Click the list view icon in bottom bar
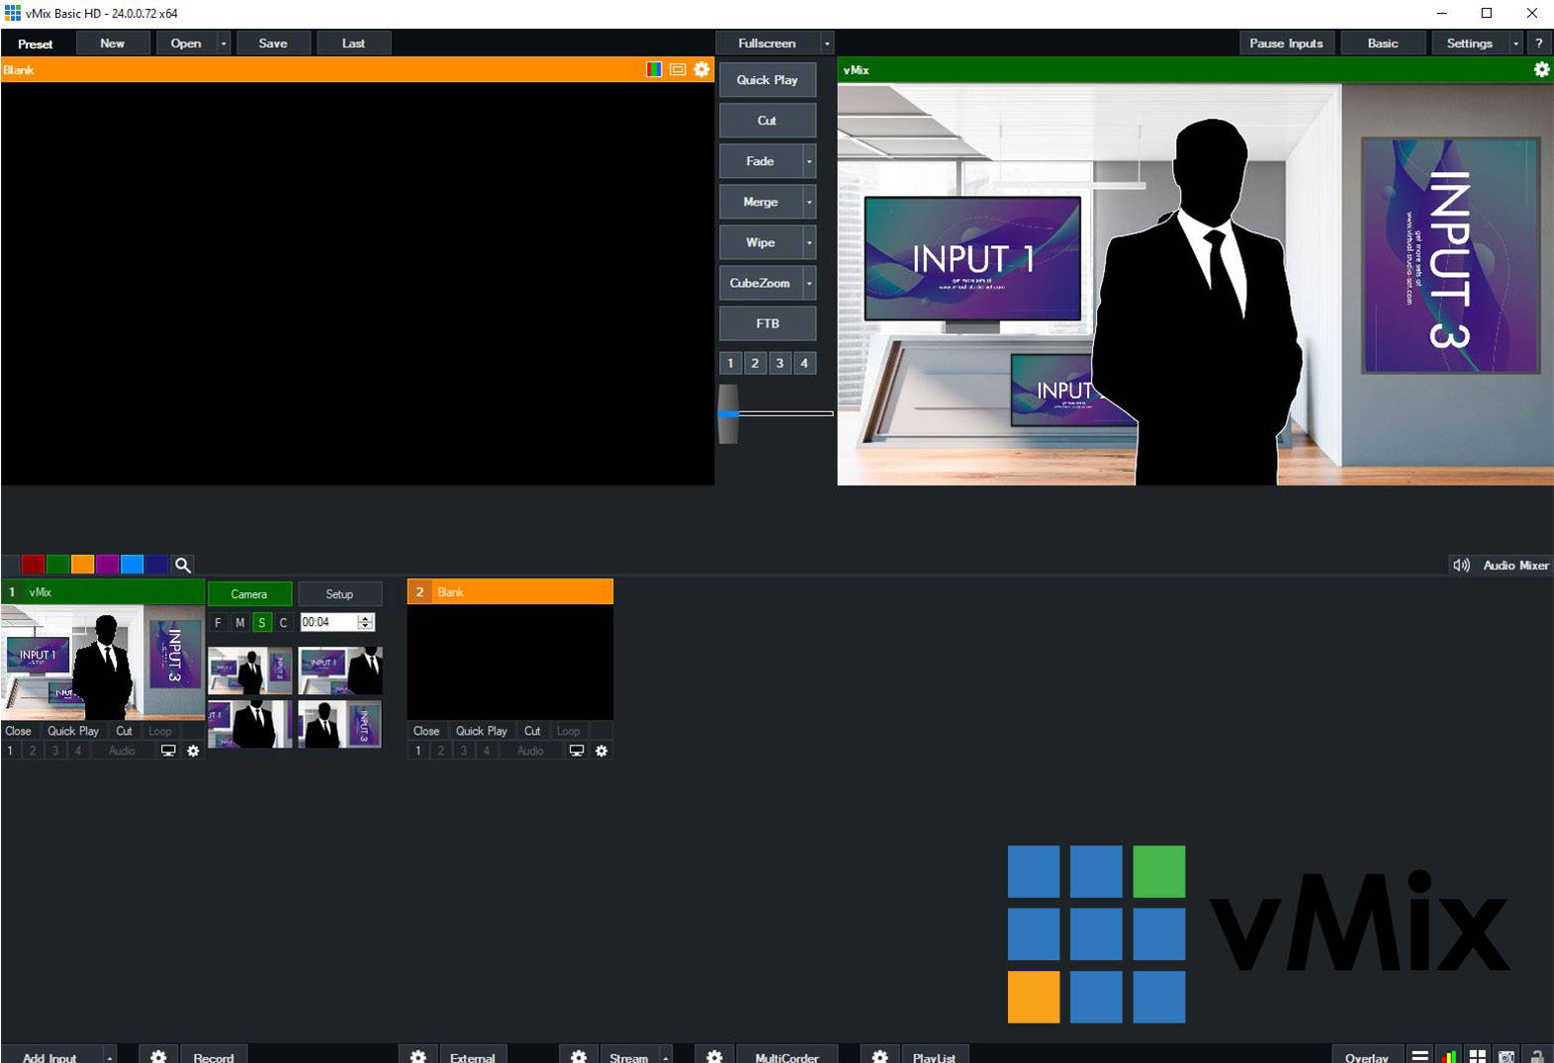Viewport: 1554px width, 1063px height. coord(1419,1056)
